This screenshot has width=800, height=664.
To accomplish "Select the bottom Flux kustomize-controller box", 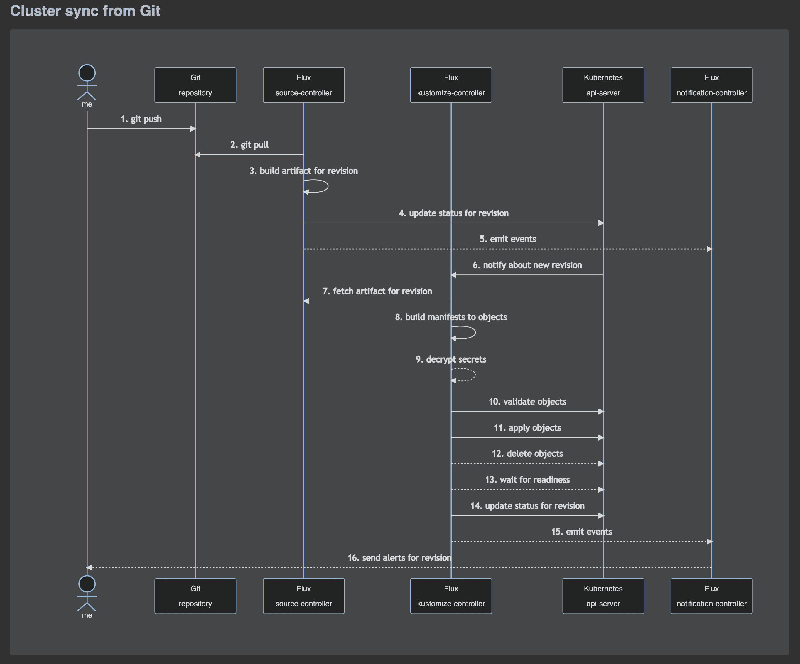I will [451, 596].
